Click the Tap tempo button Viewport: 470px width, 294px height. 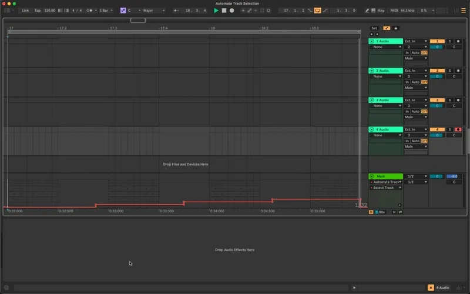pos(38,11)
